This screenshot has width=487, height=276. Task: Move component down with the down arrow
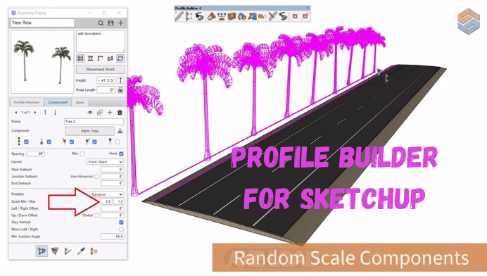[55, 113]
